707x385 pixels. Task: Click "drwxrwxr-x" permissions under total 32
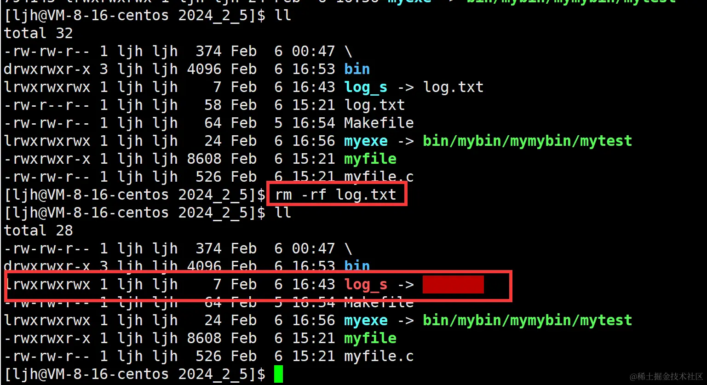point(47,69)
